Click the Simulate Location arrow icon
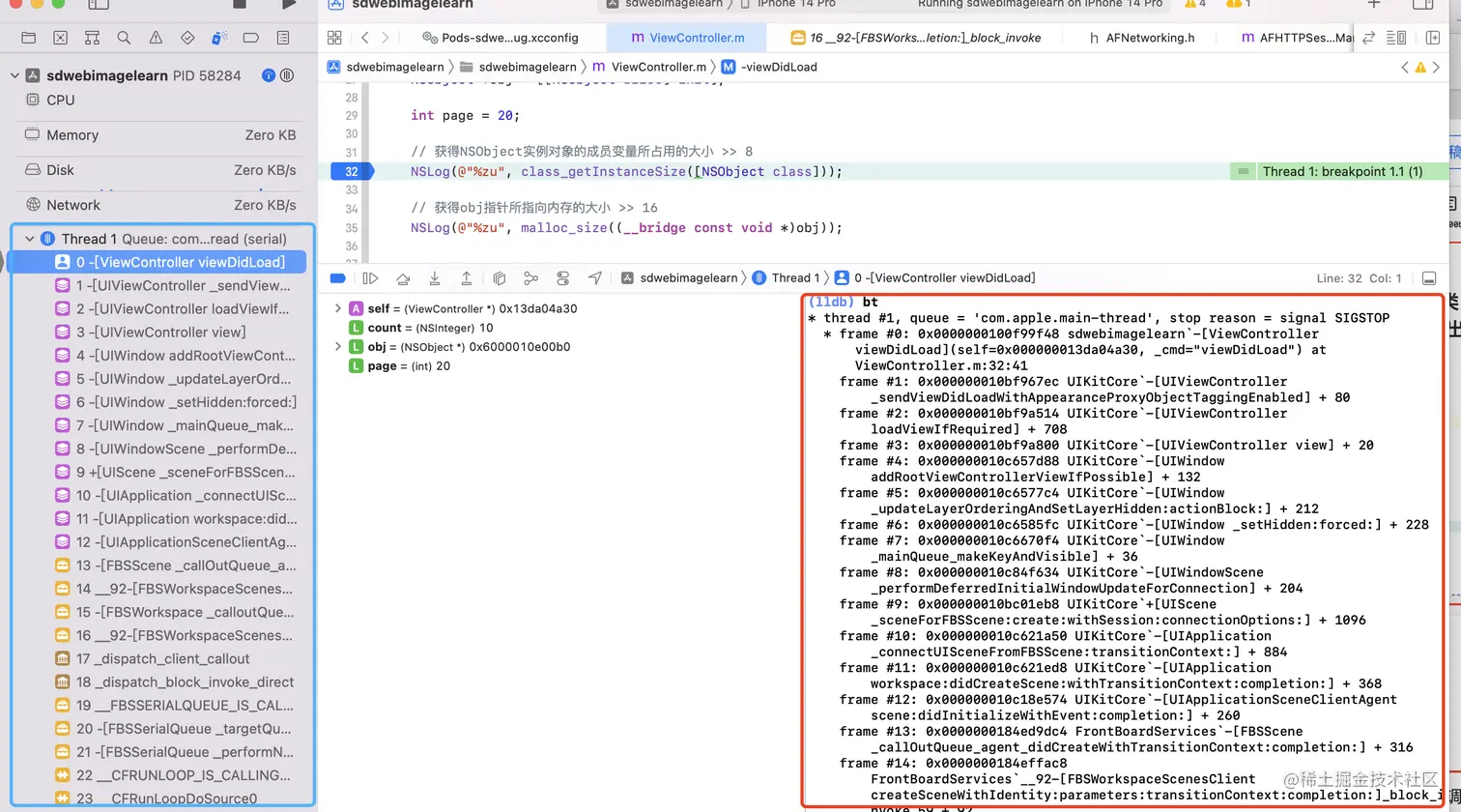 coord(595,278)
